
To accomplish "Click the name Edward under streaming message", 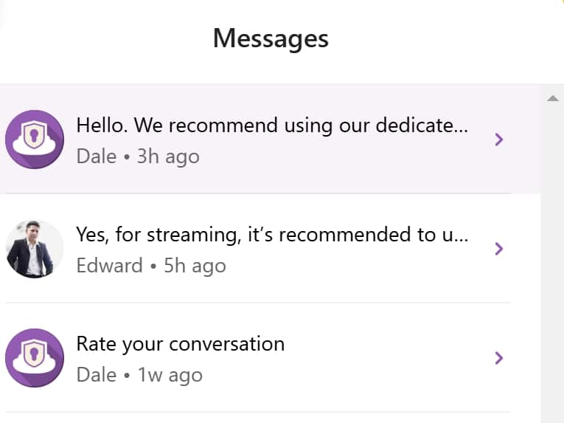I will (110, 266).
